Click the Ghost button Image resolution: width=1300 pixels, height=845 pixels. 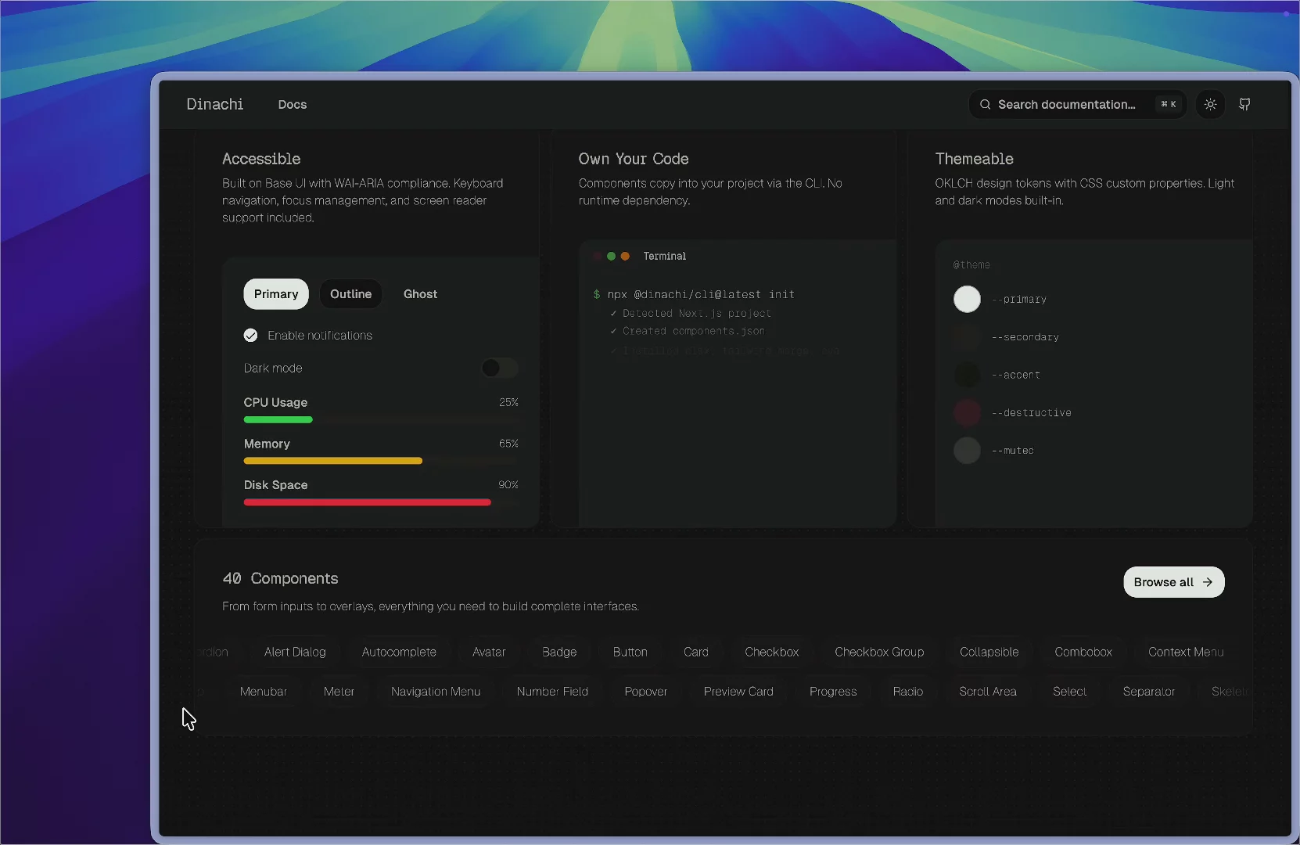point(421,294)
